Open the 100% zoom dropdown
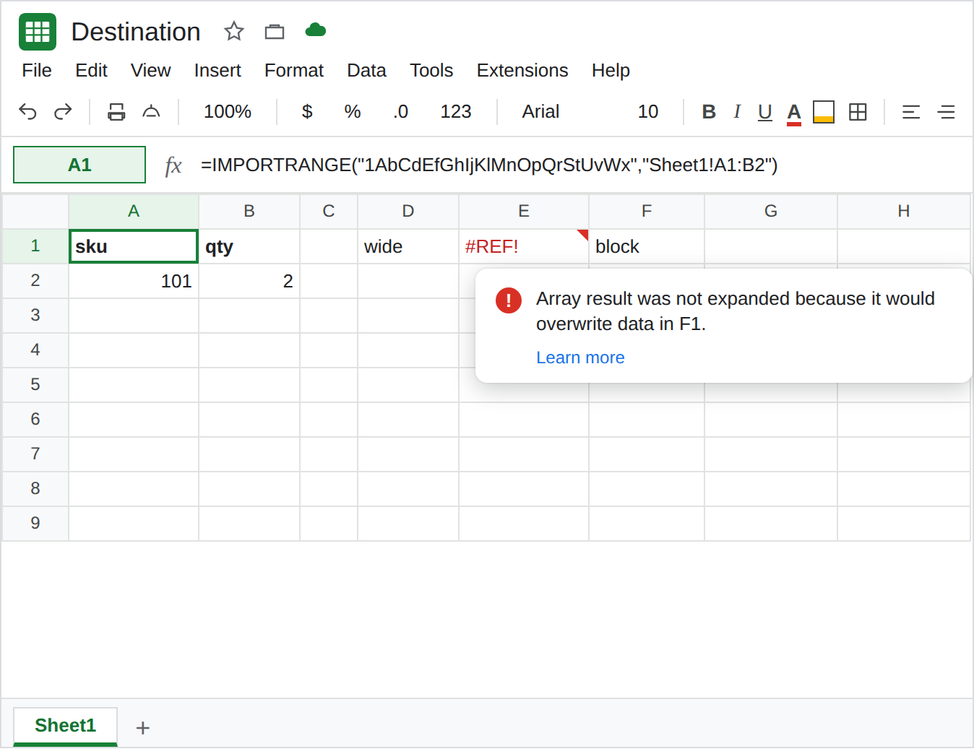The image size is (974, 754). coord(228,111)
